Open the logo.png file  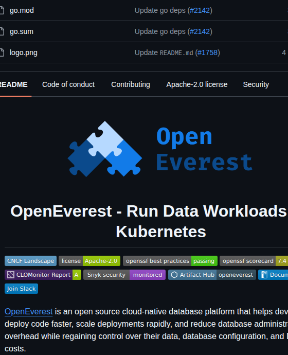tap(24, 52)
